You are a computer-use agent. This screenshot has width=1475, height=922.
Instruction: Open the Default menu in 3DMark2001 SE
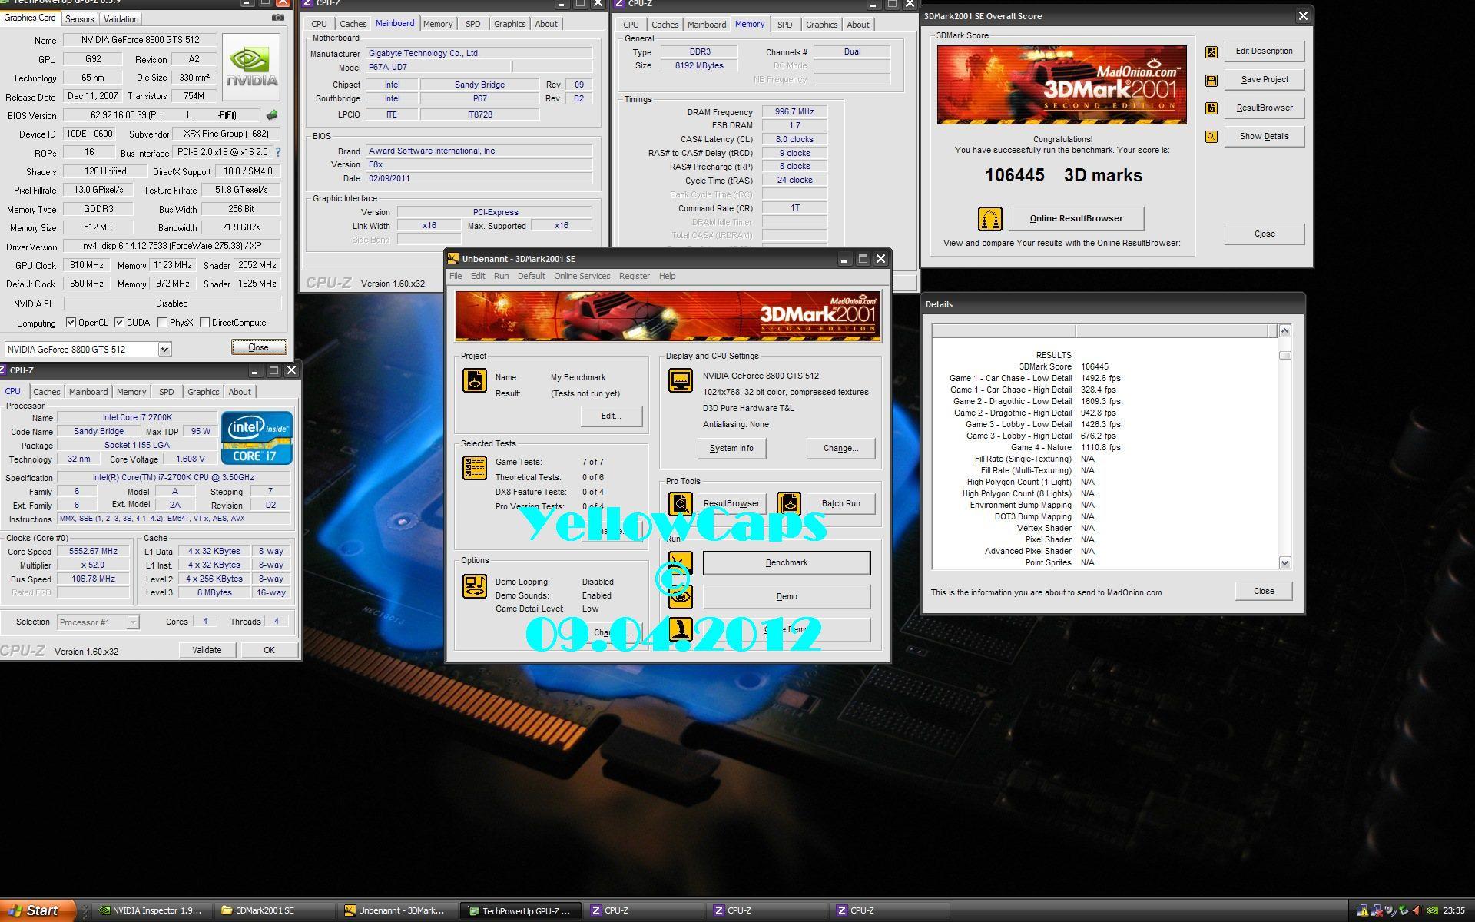pos(531,277)
